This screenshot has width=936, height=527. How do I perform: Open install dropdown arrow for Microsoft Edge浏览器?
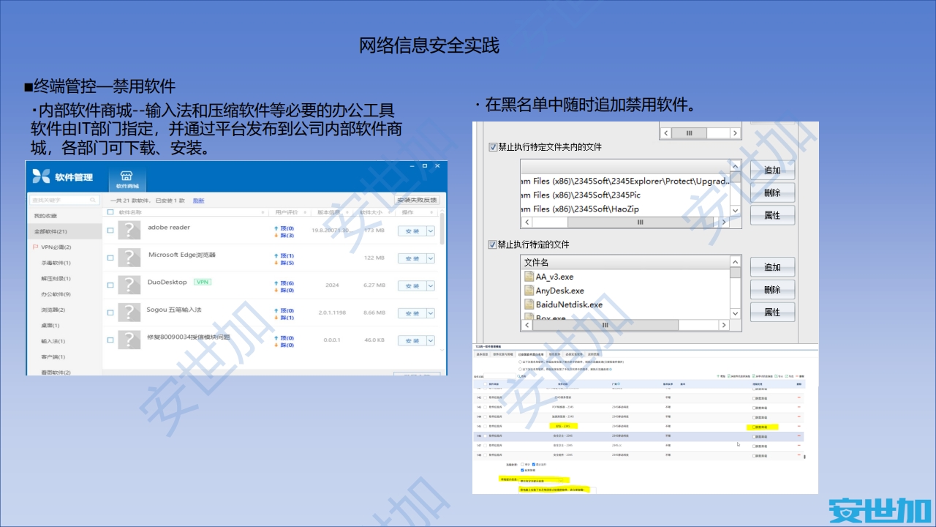tap(430, 258)
